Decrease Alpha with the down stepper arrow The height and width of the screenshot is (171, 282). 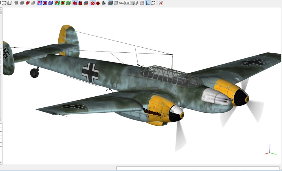click(131, 4)
